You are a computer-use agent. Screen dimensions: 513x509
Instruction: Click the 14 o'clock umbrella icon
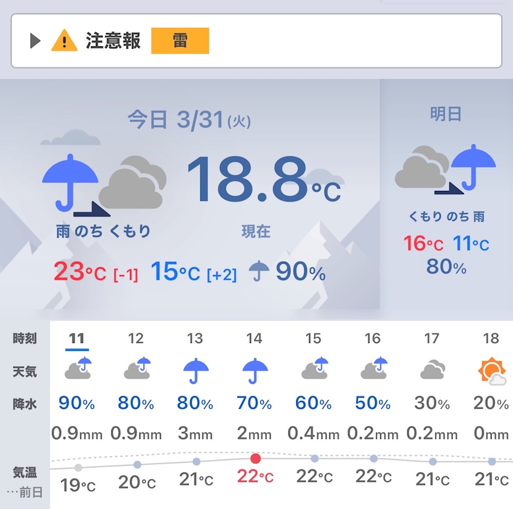click(x=255, y=370)
